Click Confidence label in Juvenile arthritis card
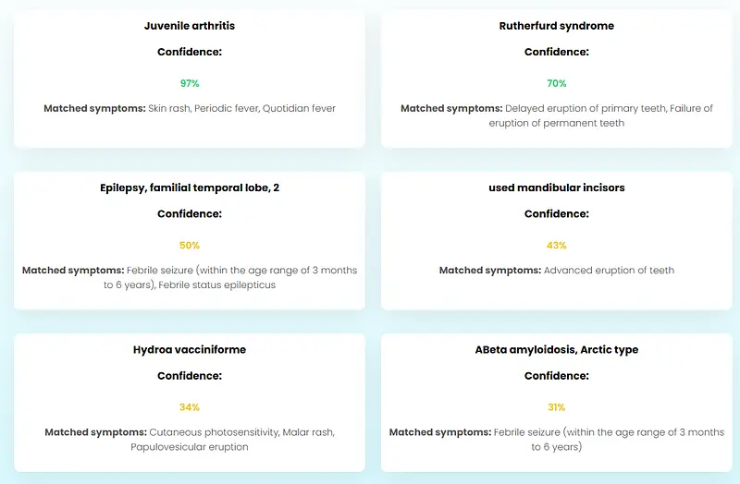Screen dimensions: 740x484 click(x=190, y=52)
